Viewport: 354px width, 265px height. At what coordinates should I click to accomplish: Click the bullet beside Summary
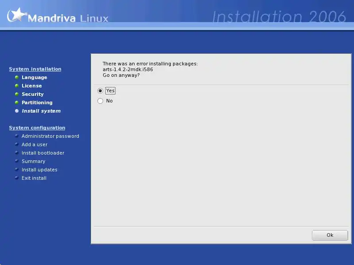pos(16,161)
